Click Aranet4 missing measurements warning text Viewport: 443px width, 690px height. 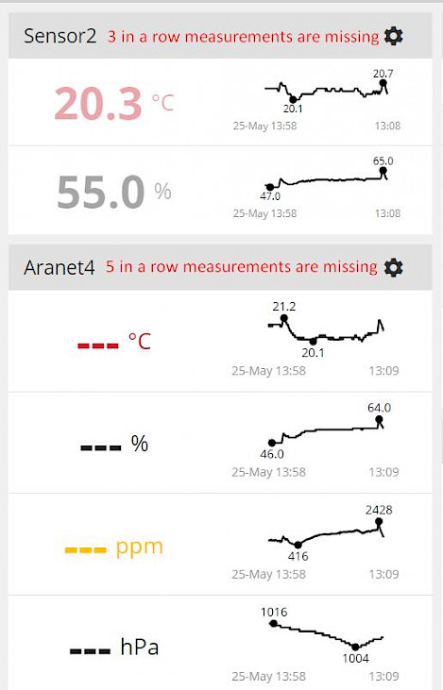pyautogui.click(x=241, y=267)
